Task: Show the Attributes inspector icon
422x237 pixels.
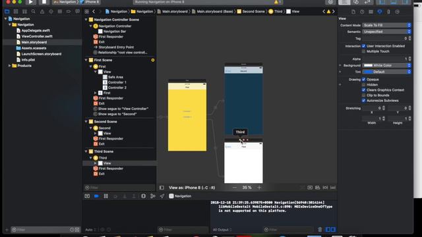Action: [380, 12]
